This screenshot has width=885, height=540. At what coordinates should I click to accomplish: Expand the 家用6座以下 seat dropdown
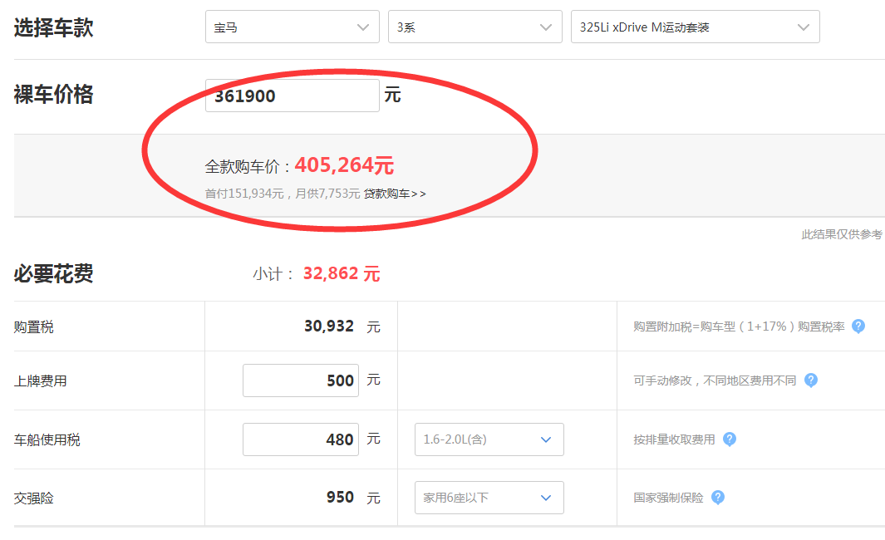tap(489, 497)
